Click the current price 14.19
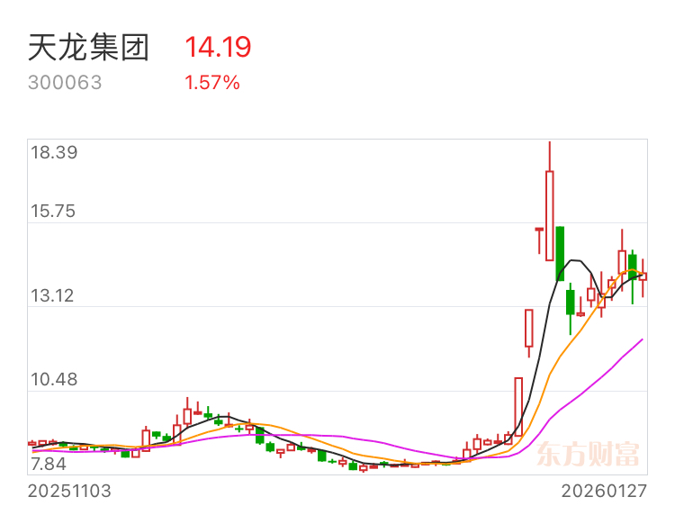 click(218, 47)
